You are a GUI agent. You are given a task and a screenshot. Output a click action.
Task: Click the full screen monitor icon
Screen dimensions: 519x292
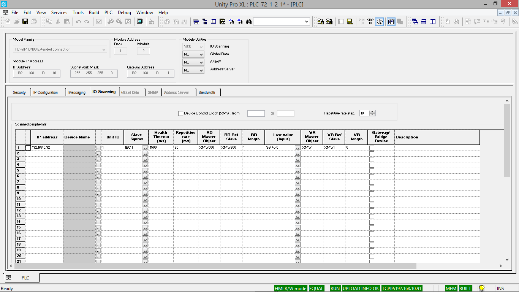point(139,22)
